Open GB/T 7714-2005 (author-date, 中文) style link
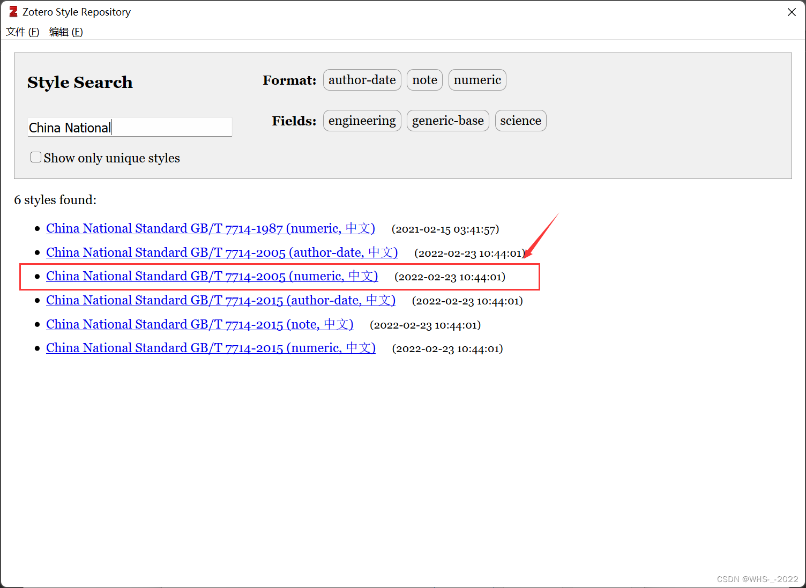This screenshot has width=806, height=588. (222, 252)
